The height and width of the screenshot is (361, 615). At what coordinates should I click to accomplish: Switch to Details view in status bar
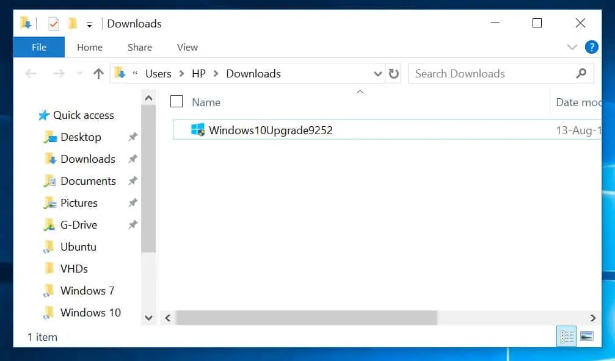(x=567, y=337)
